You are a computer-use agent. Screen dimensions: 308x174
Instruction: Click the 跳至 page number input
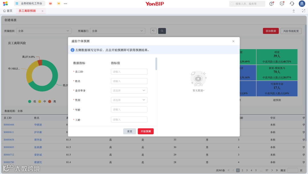(x=293, y=170)
